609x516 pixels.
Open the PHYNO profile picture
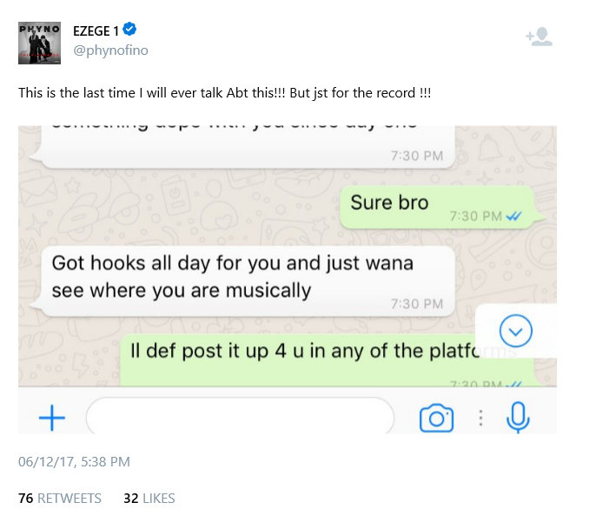[40, 43]
